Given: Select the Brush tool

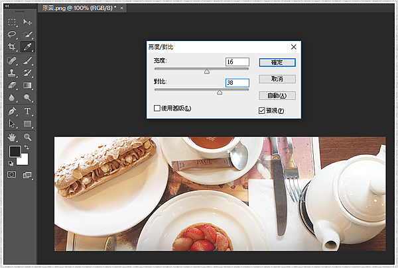Looking at the screenshot, I should pos(27,60).
